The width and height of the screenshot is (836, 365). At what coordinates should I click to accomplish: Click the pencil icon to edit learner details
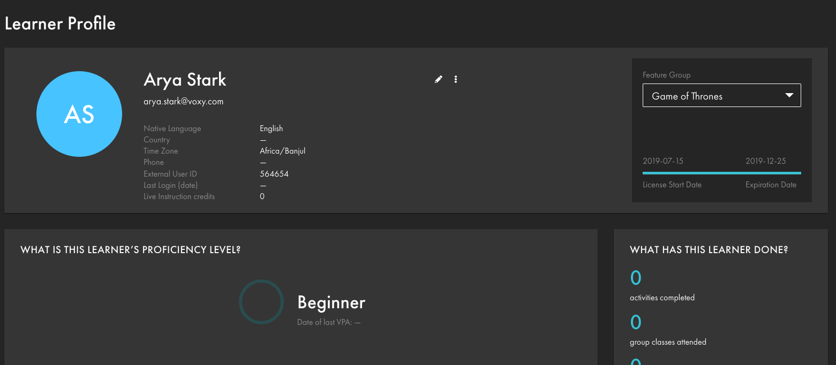pyautogui.click(x=438, y=79)
